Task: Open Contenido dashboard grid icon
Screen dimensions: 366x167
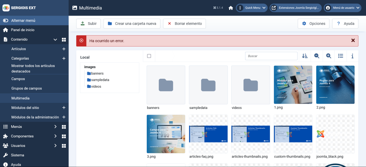Action: 64,39
